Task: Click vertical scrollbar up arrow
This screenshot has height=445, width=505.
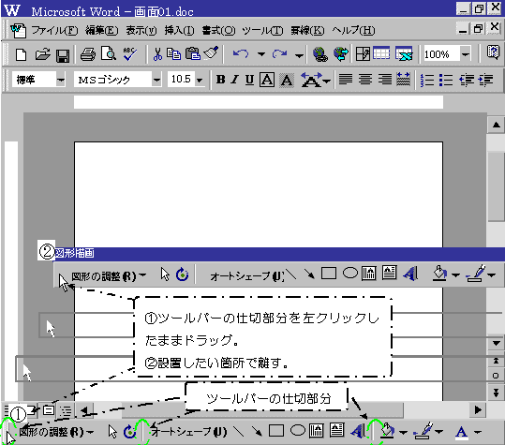Action: click(x=496, y=125)
